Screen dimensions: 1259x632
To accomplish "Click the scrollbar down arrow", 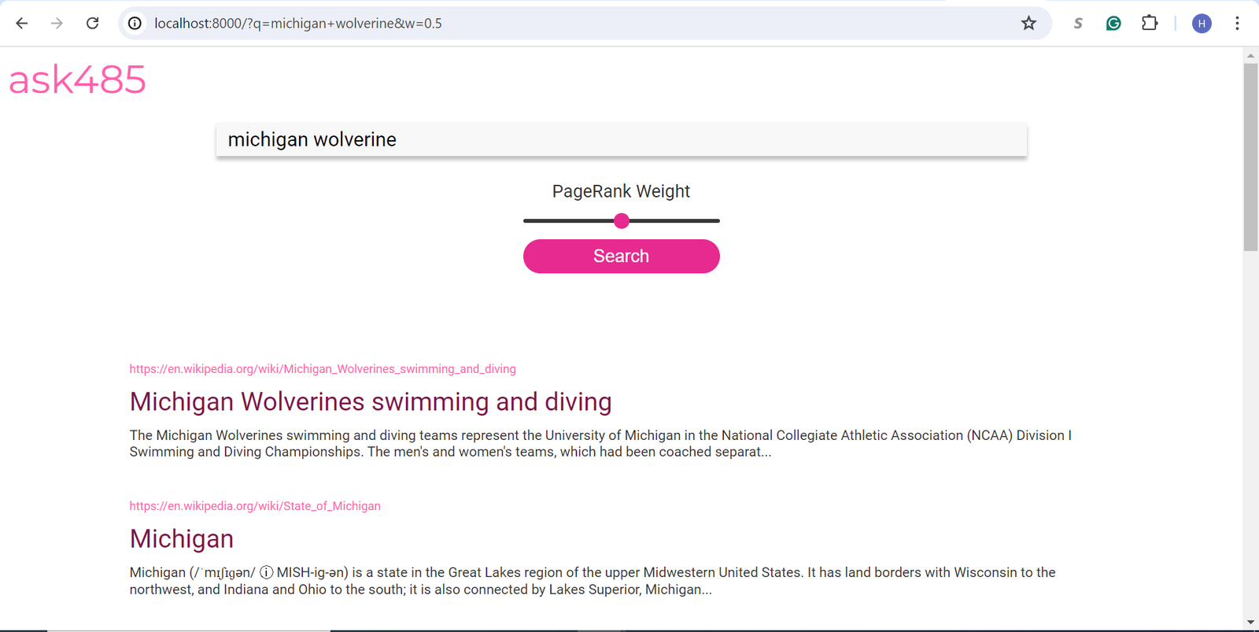I will [x=1250, y=623].
